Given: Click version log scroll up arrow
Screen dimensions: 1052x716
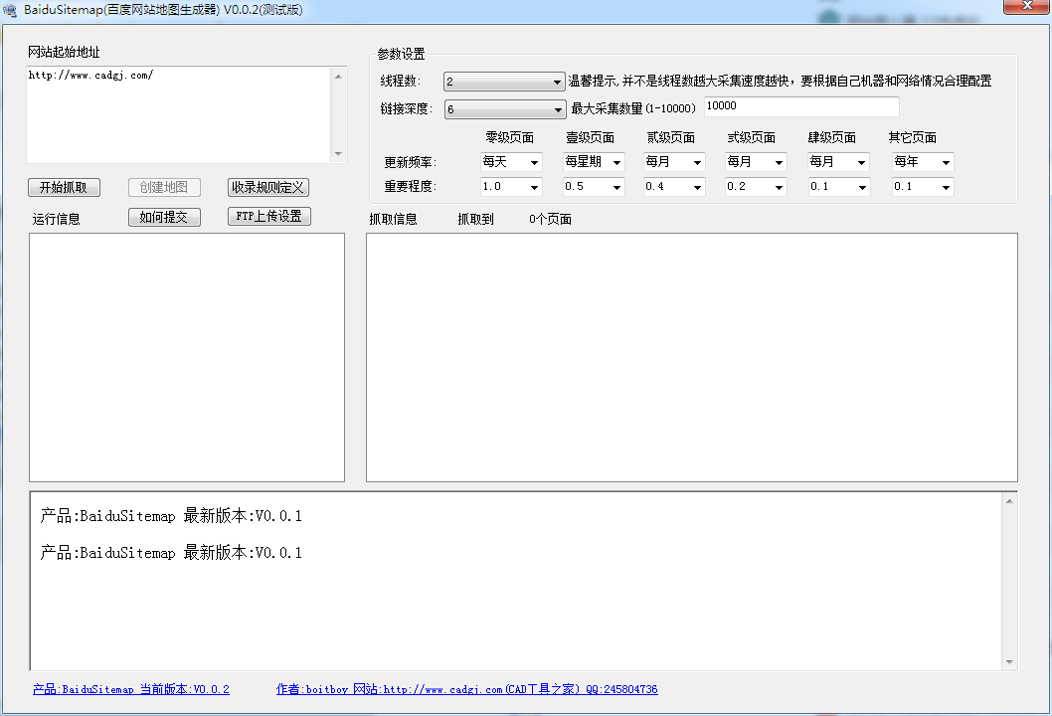Looking at the screenshot, I should tap(1009, 501).
